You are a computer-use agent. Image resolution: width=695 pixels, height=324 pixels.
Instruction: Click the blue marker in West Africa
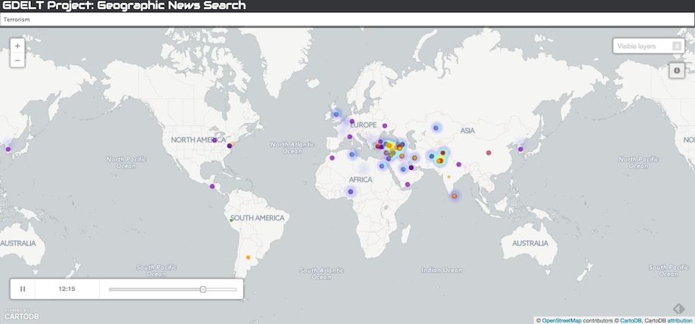(x=351, y=192)
